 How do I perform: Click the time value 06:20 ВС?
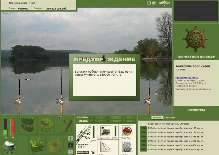(x=23, y=8)
